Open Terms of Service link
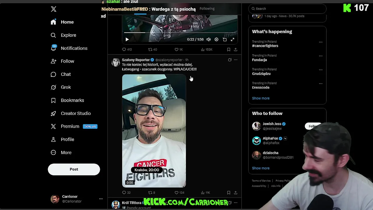Screen dimensions: 373x210 click(x=261, y=181)
